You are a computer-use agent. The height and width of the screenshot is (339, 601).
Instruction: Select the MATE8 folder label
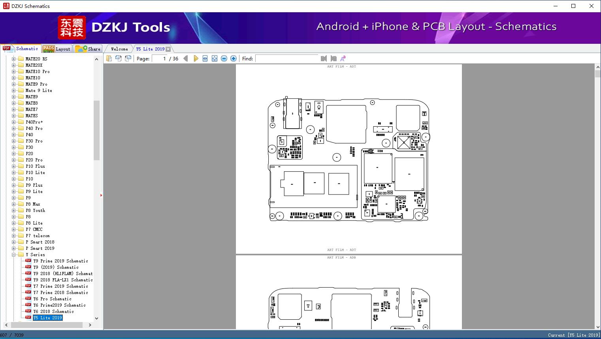(32, 103)
